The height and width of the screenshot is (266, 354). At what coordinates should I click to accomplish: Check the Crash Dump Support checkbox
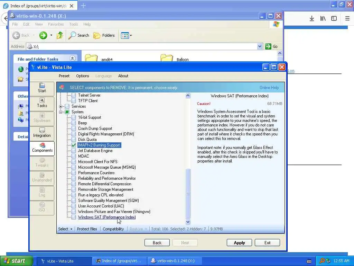pos(74,128)
